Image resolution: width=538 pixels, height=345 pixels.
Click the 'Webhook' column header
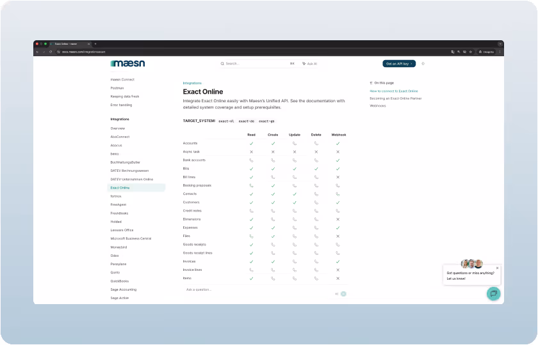[339, 135]
